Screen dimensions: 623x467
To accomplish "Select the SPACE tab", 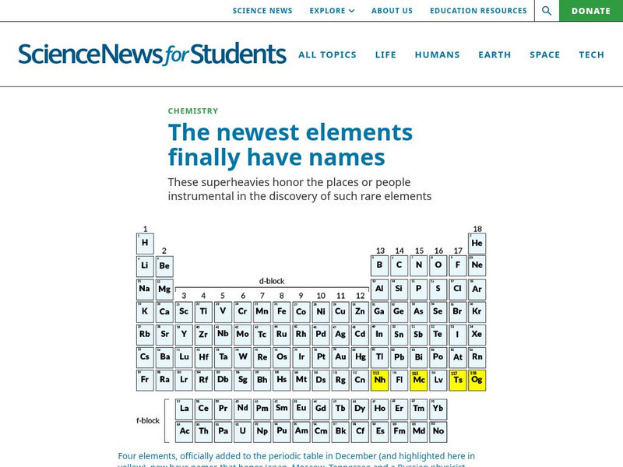I will tap(544, 55).
